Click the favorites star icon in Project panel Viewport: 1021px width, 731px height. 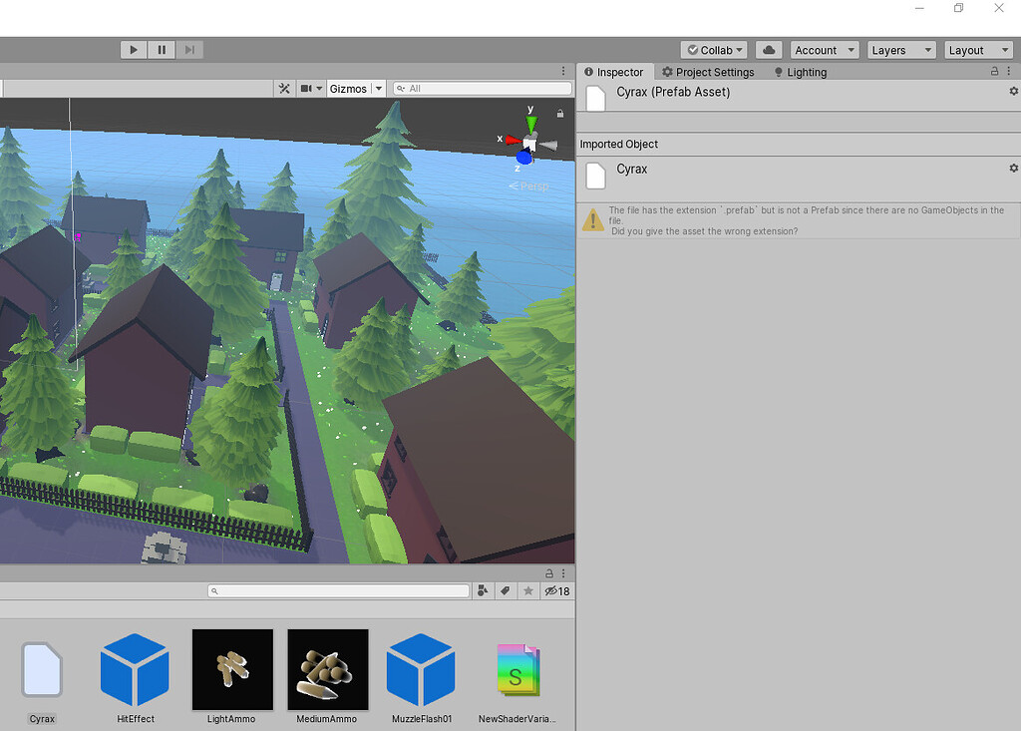528,590
